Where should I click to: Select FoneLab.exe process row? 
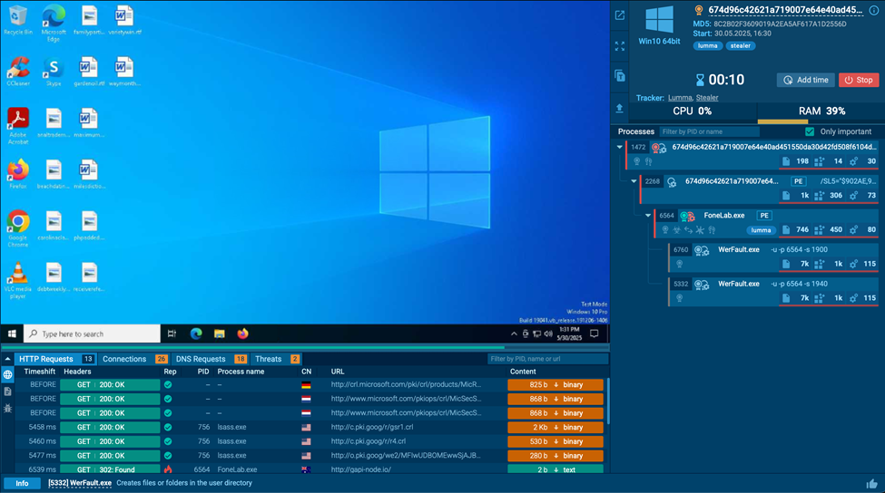pos(766,223)
